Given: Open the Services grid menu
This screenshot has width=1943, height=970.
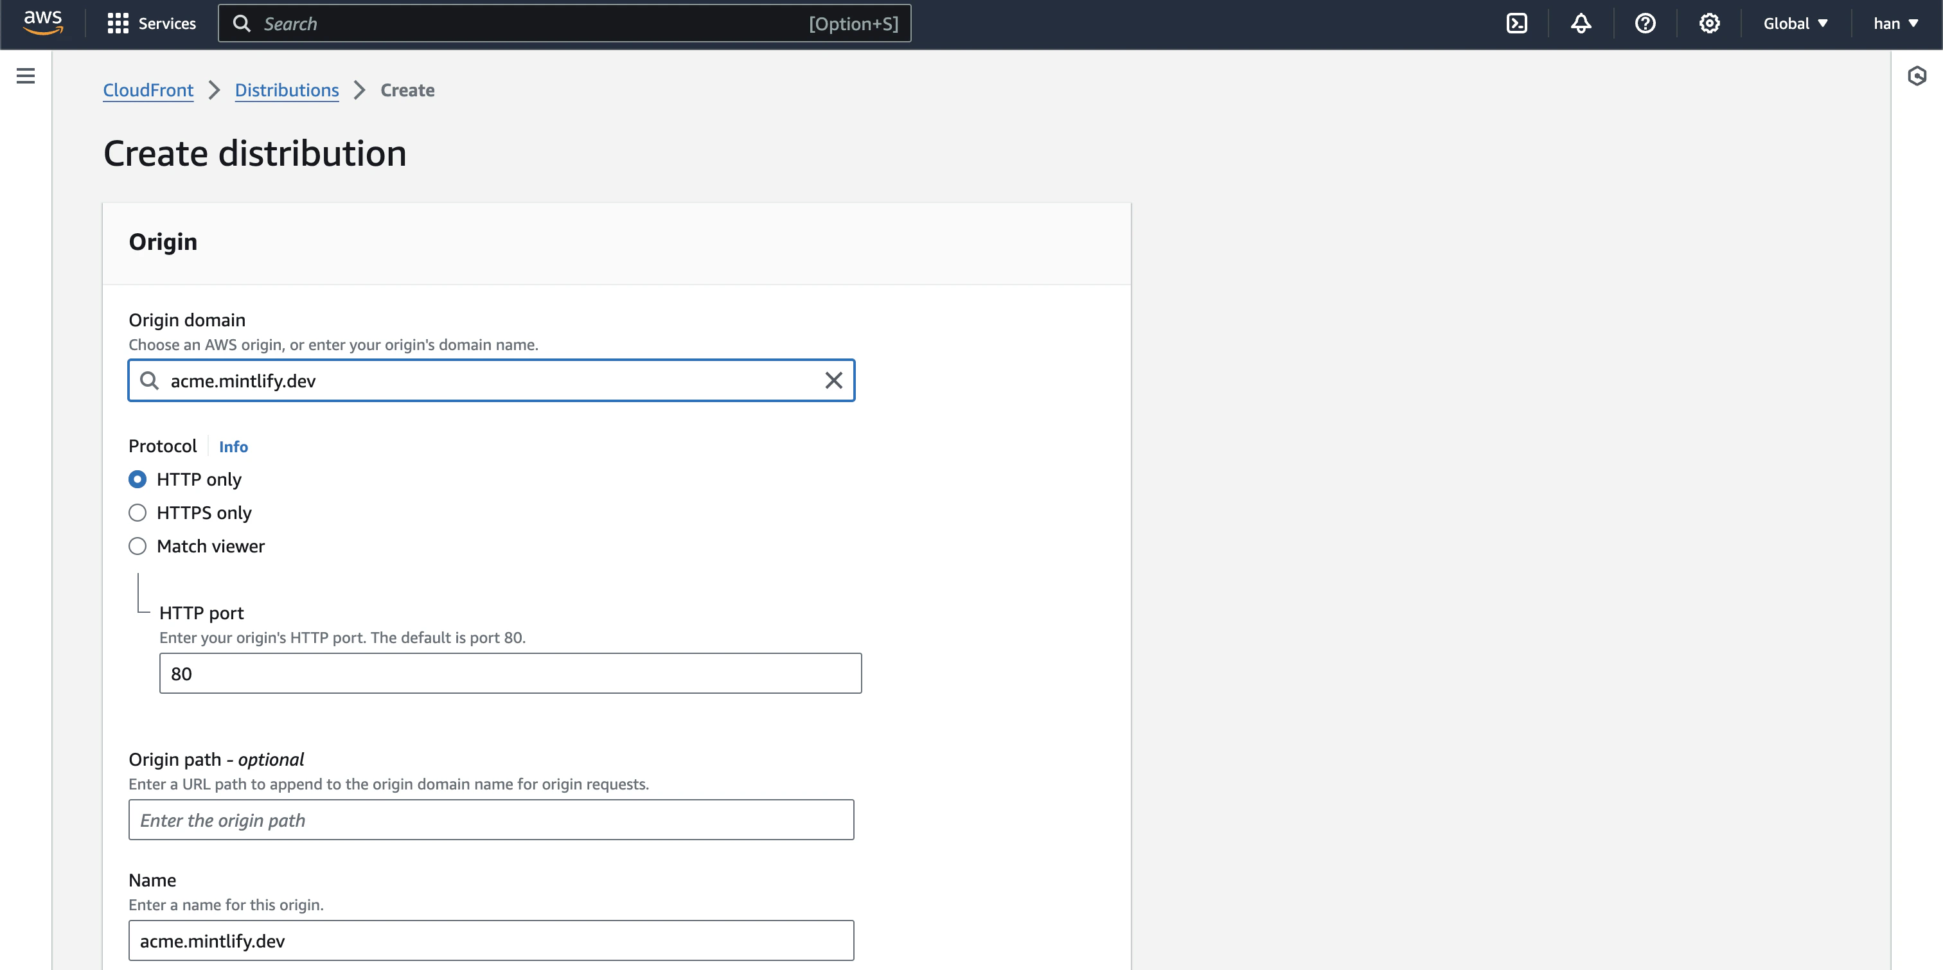Looking at the screenshot, I should coord(152,23).
